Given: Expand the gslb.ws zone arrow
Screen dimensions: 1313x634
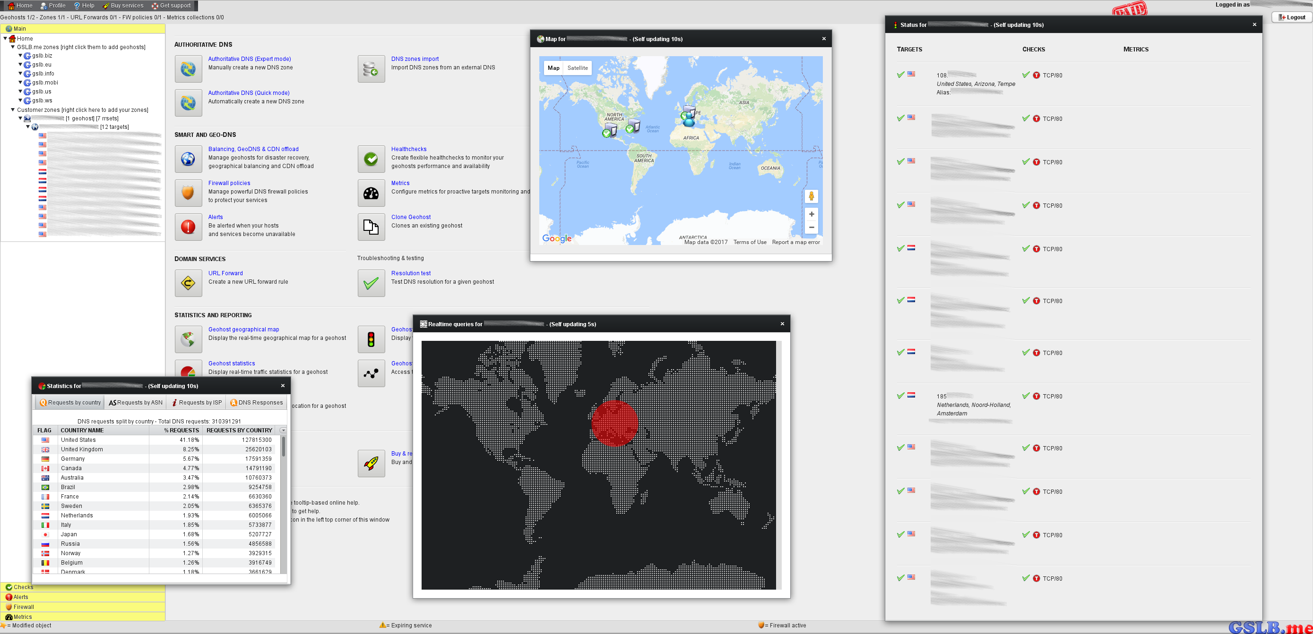Looking at the screenshot, I should point(20,101).
